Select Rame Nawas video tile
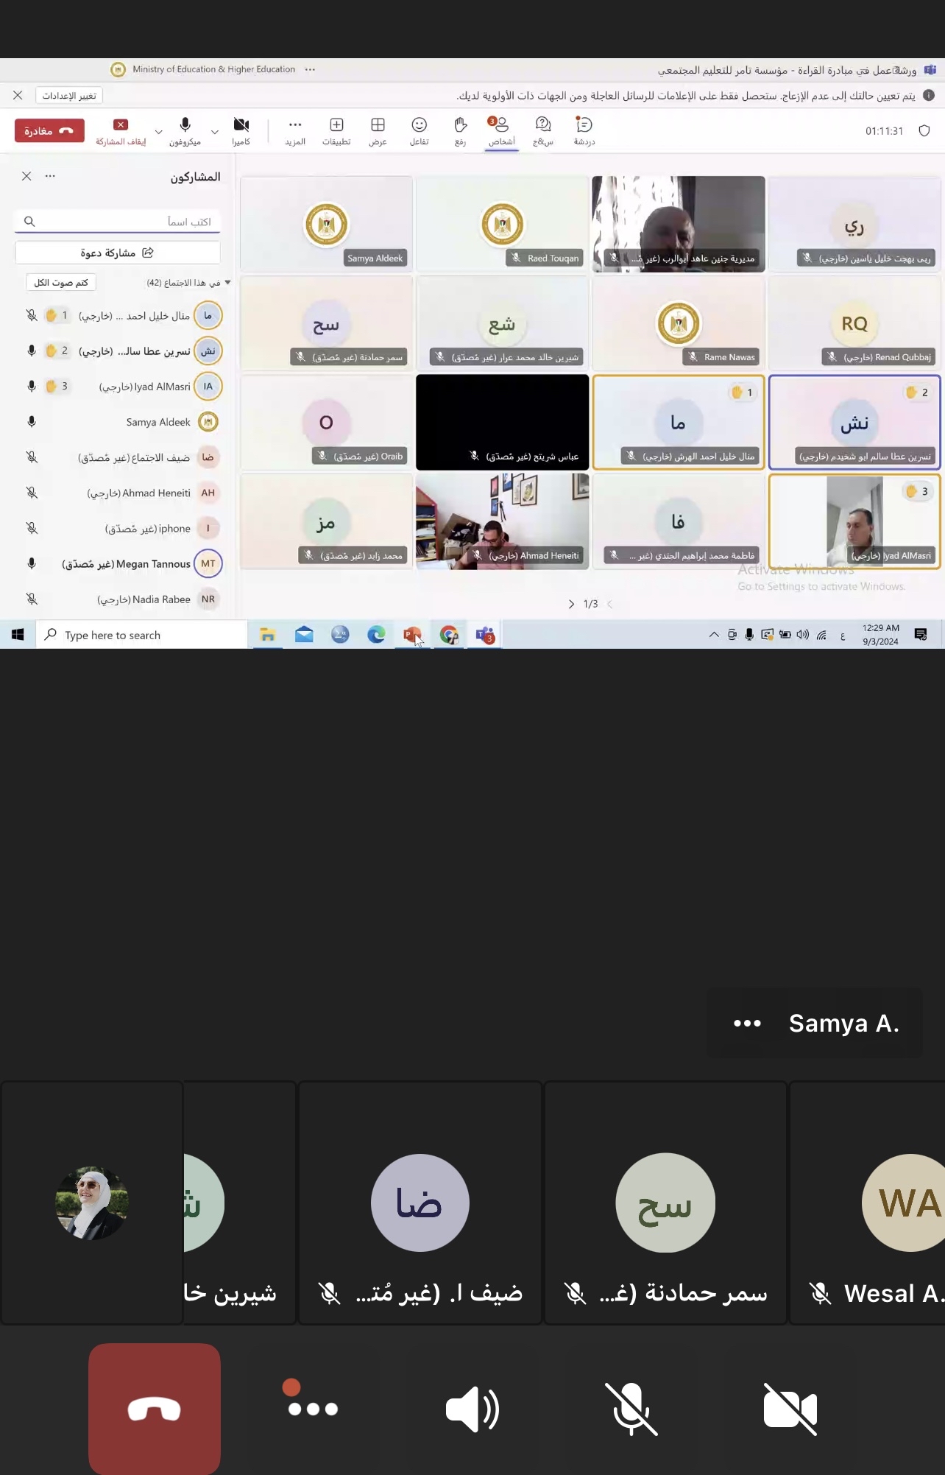945x1475 pixels. pyautogui.click(x=679, y=323)
